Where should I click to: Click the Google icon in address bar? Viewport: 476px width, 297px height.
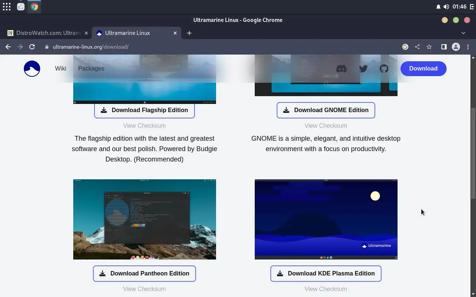tap(405, 47)
